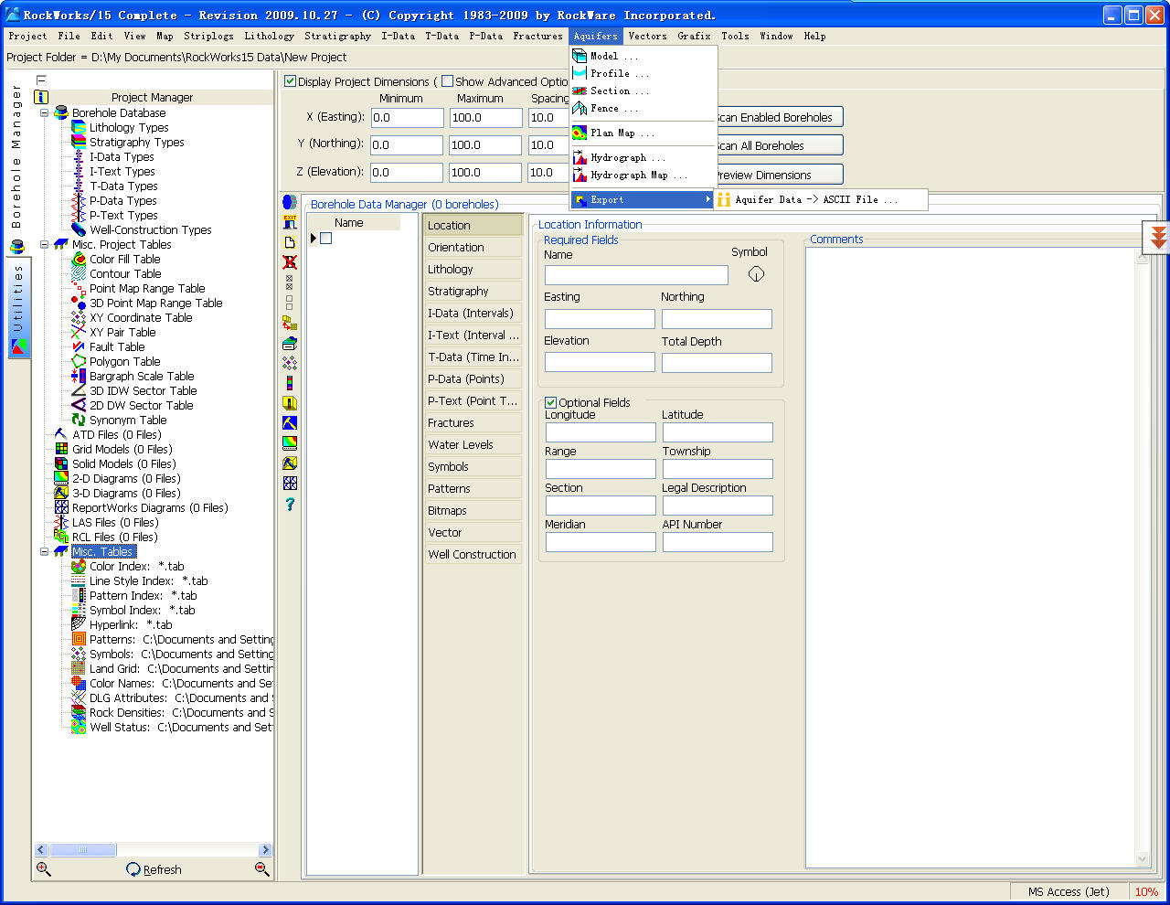This screenshot has width=1170, height=905.
Task: Choose Model from the Aquifers menu
Action: pyautogui.click(x=643, y=56)
